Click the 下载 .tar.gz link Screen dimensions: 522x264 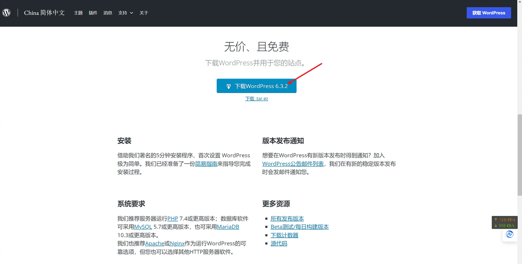pos(257,99)
